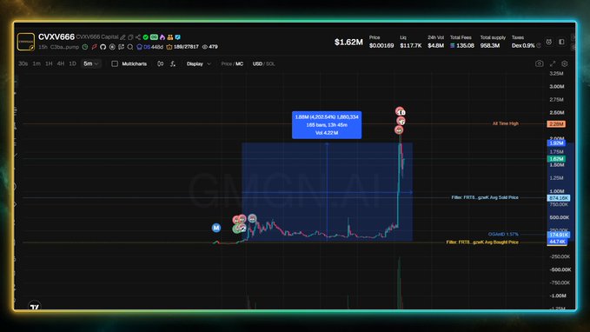Select the 1H timeframe
This screenshot has height=332, width=590.
49,63
